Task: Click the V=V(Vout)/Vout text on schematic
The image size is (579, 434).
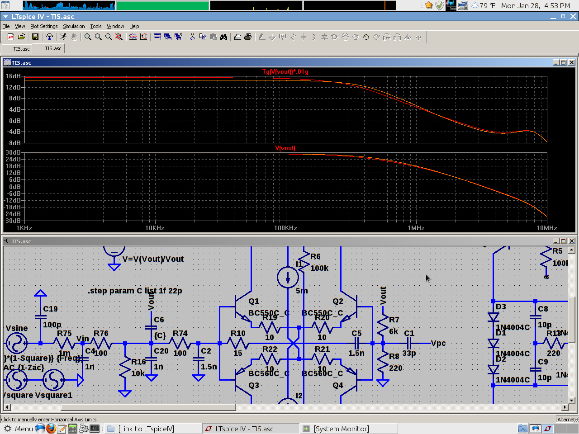Action: pyautogui.click(x=153, y=259)
